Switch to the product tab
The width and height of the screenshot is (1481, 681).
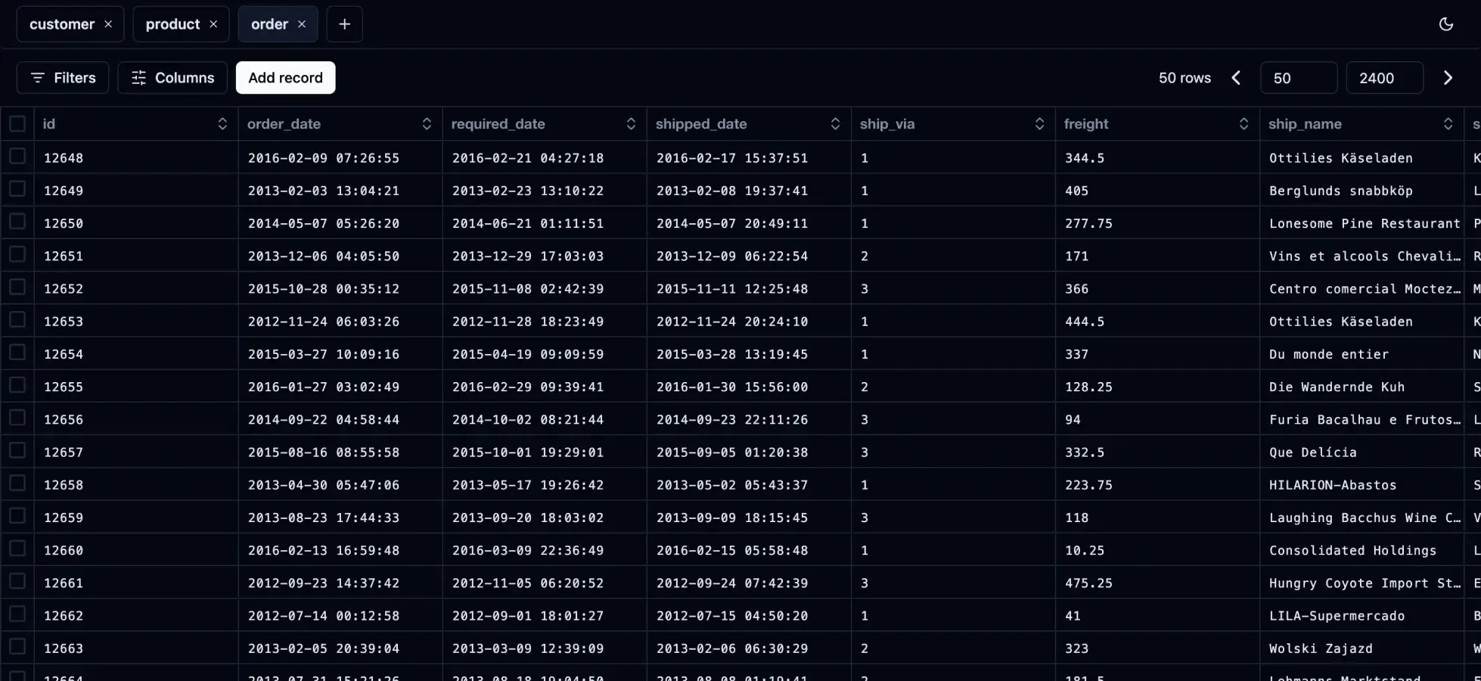(172, 24)
